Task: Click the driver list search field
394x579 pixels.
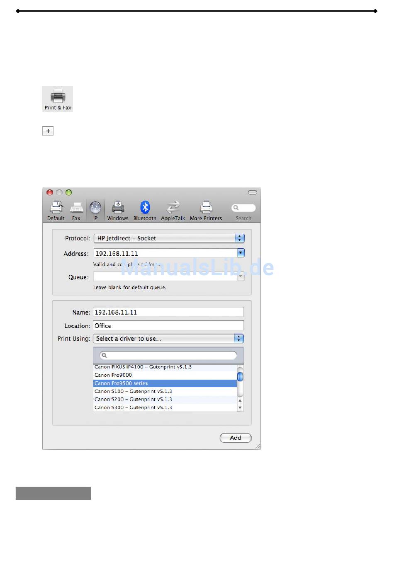Action: pos(168,355)
